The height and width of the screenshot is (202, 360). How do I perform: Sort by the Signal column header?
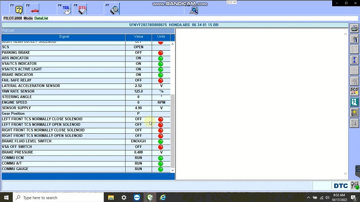[63, 37]
